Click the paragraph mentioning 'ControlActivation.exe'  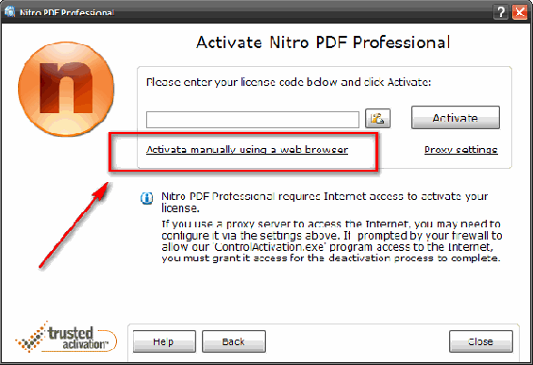332,241
